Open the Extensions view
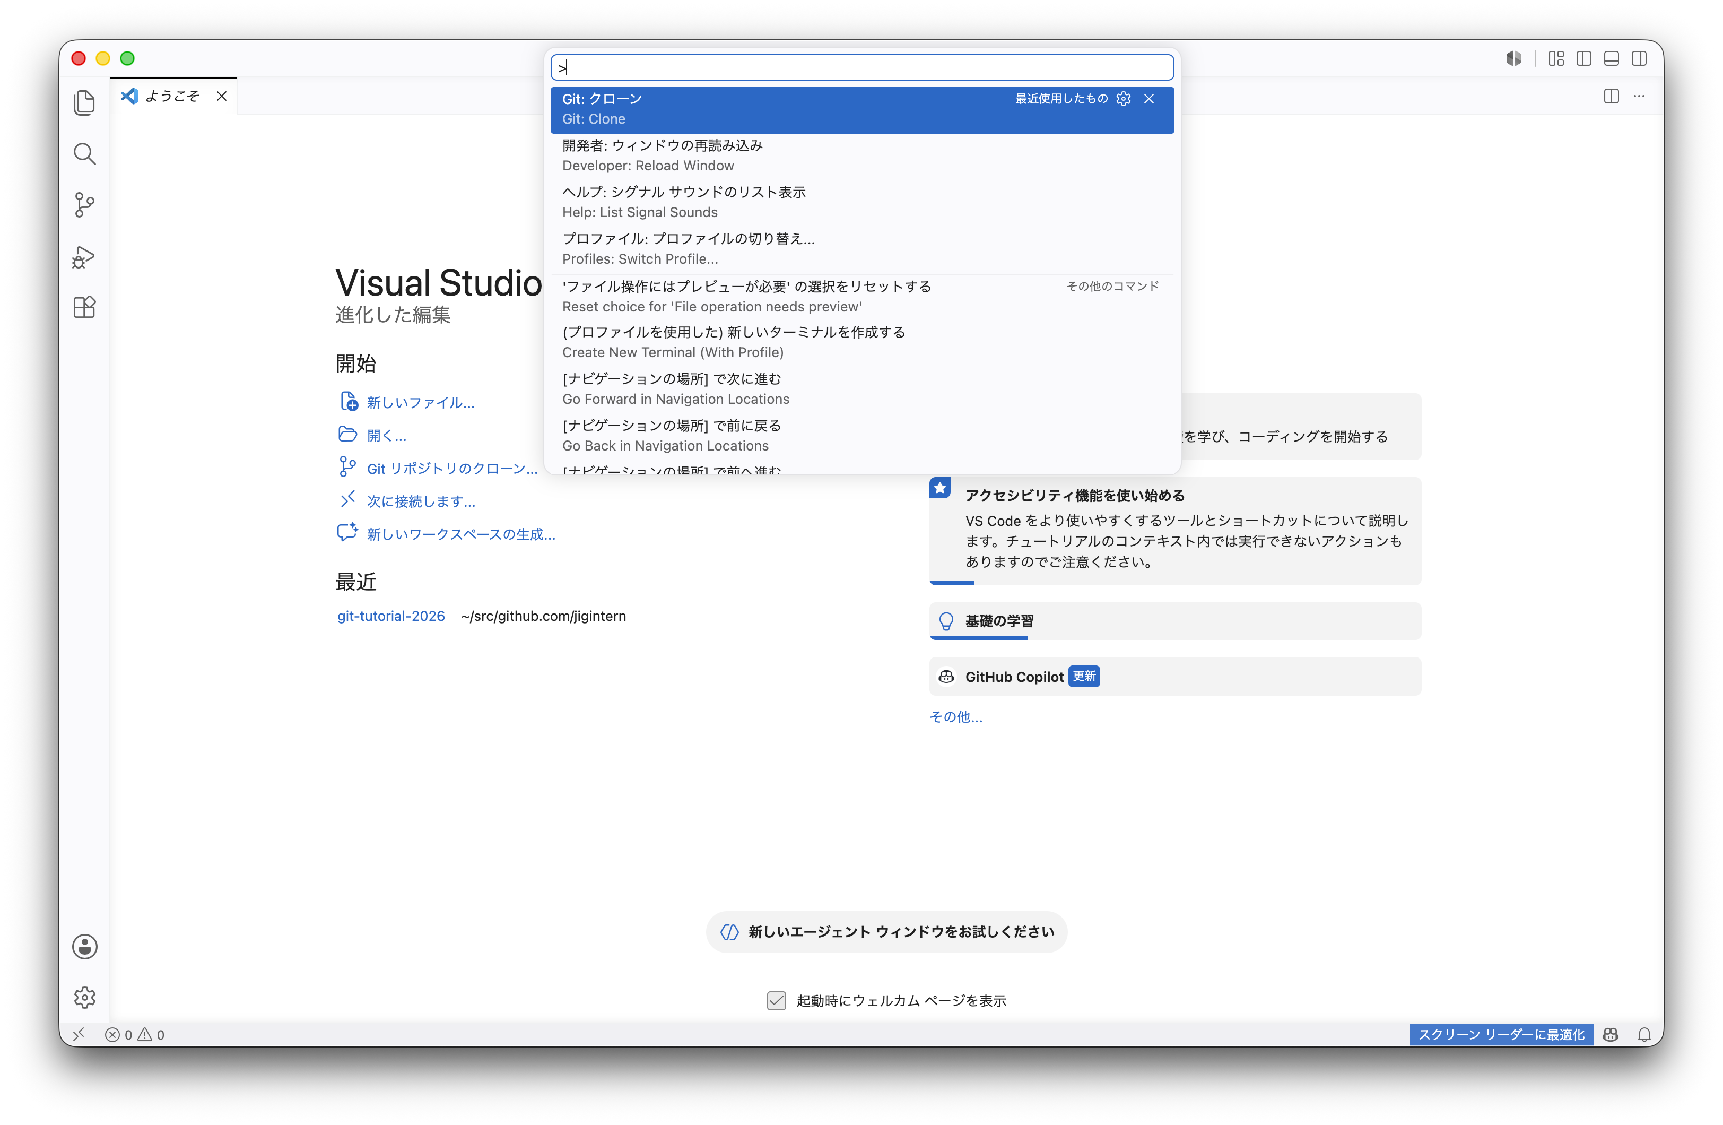The width and height of the screenshot is (1723, 1125). click(x=85, y=307)
